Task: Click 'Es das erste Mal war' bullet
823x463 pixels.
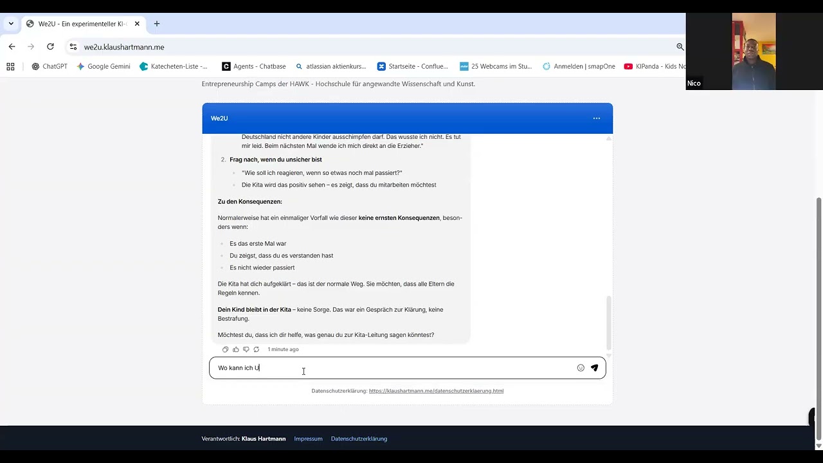Action: 258,244
